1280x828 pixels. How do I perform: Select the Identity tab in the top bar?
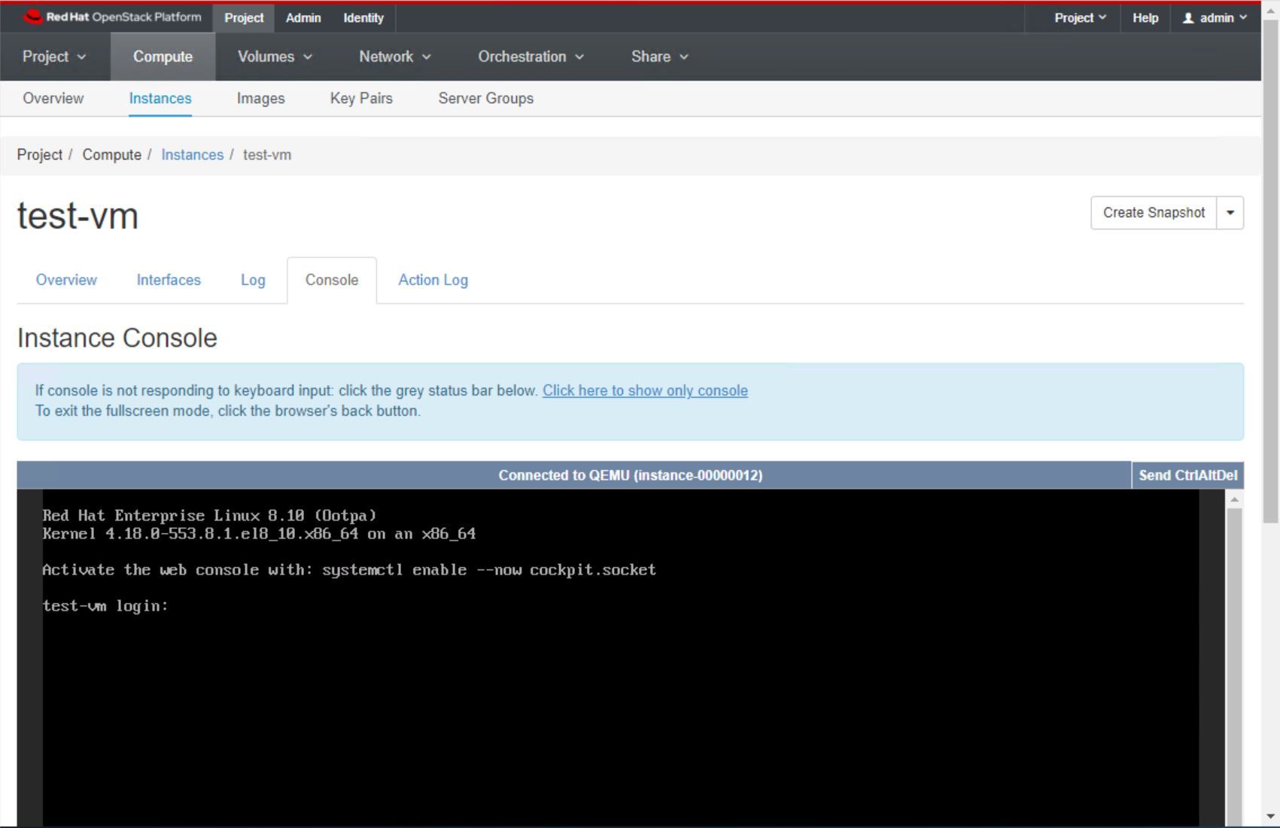tap(363, 18)
